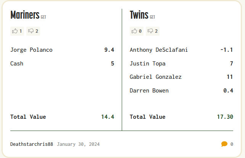Click Gabriel Gonzalez's value of 11

pyautogui.click(x=230, y=77)
